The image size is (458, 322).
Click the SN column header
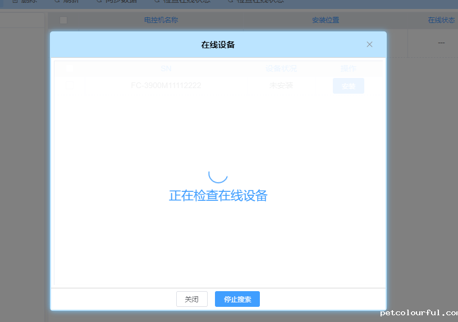pos(166,68)
